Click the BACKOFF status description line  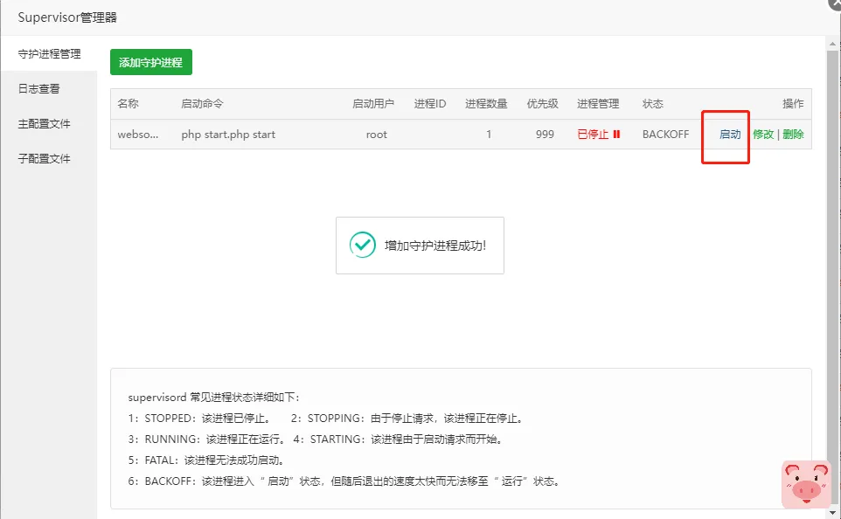coord(344,481)
